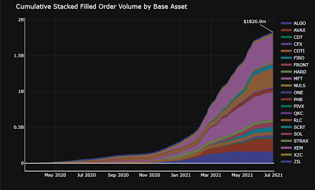Click the 1.5B y-axis tick label
Image resolution: width=315 pixels, height=190 pixels.
[x=19, y=56]
